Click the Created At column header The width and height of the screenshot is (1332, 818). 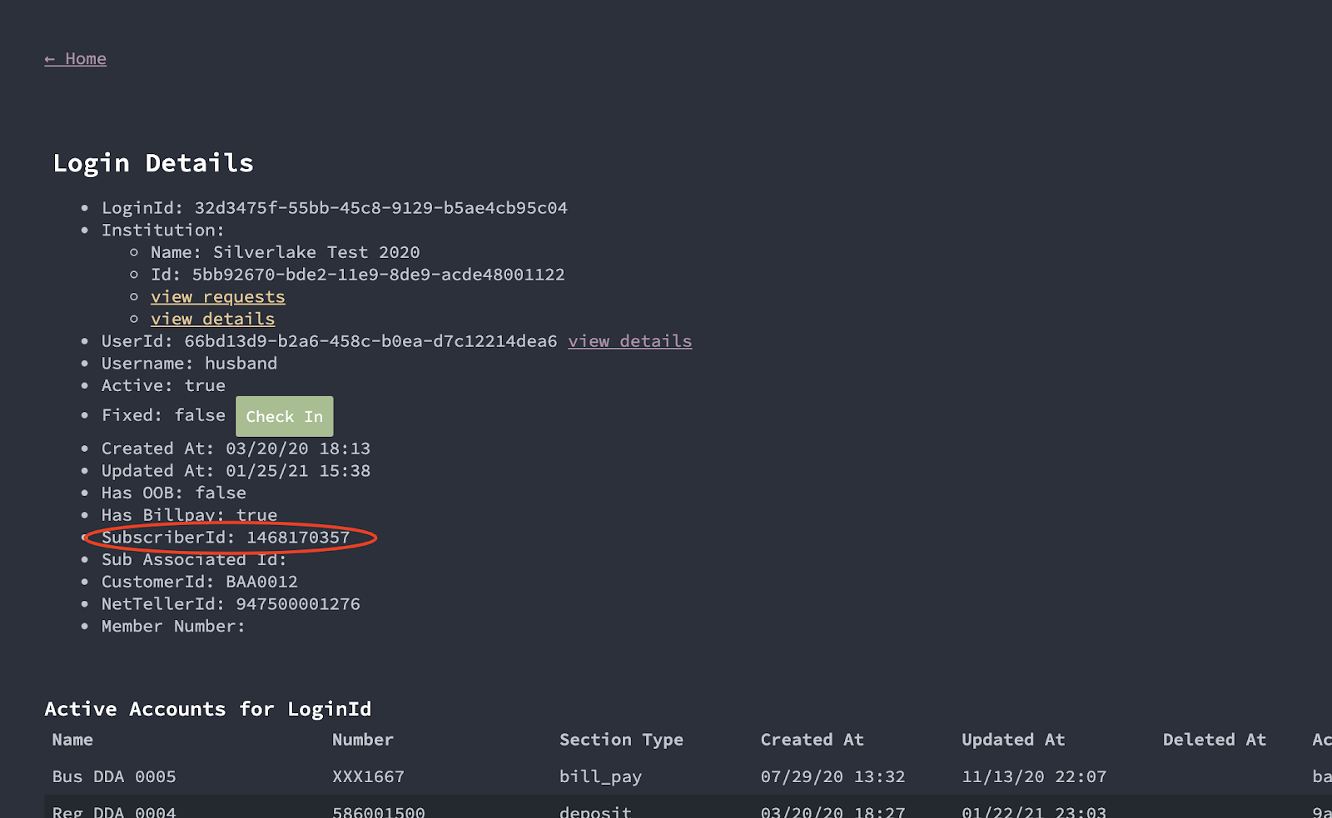coord(812,740)
